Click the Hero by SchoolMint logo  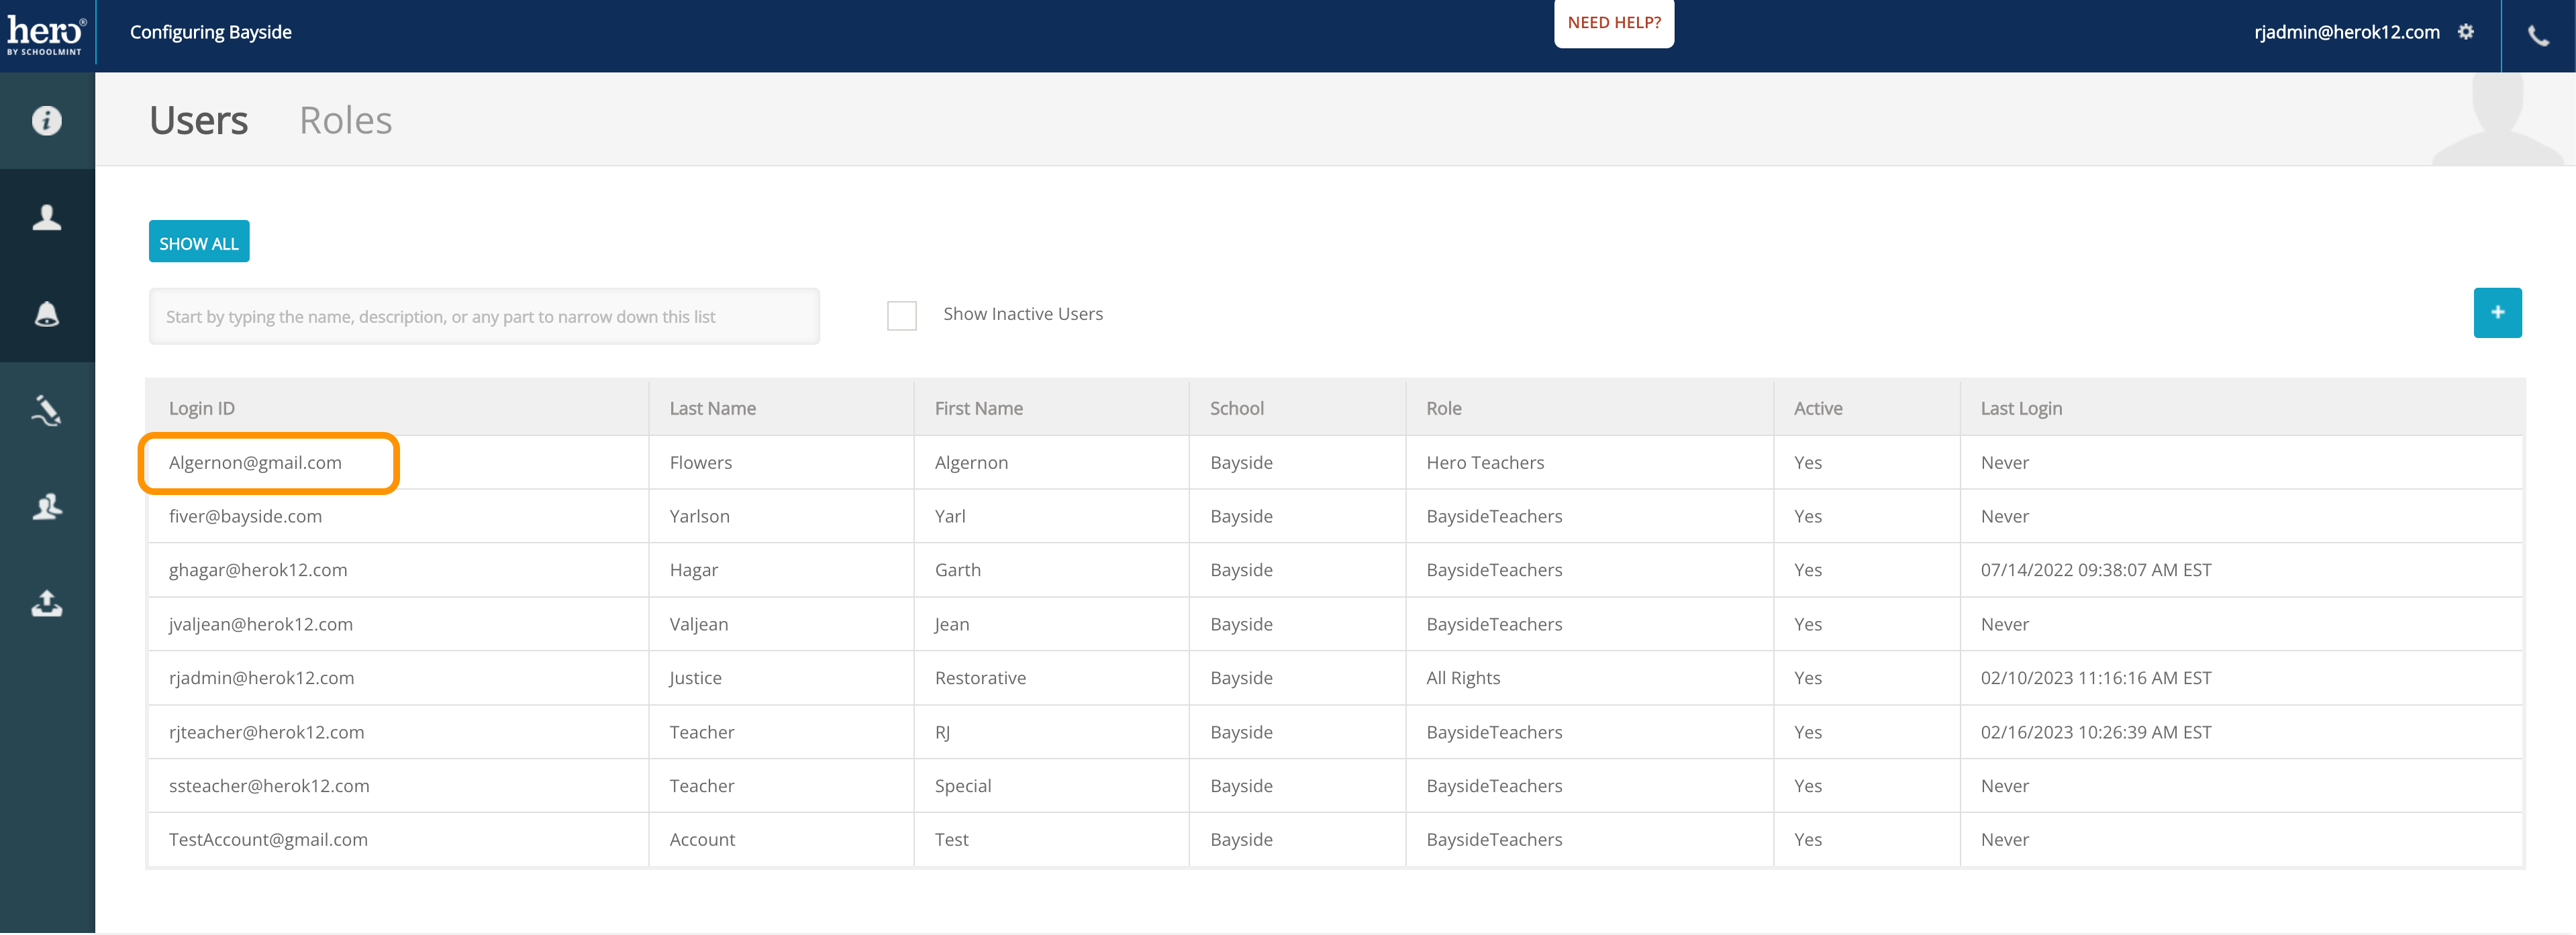click(46, 35)
